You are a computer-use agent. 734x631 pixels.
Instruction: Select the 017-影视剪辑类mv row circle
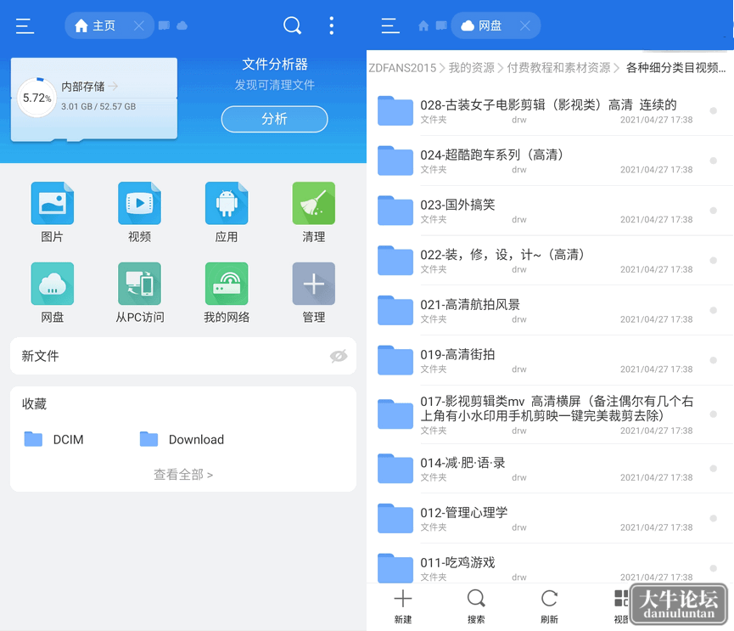point(714,414)
